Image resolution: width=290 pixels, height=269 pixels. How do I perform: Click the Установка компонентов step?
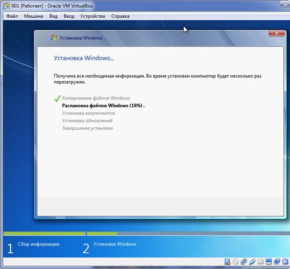pos(88,113)
